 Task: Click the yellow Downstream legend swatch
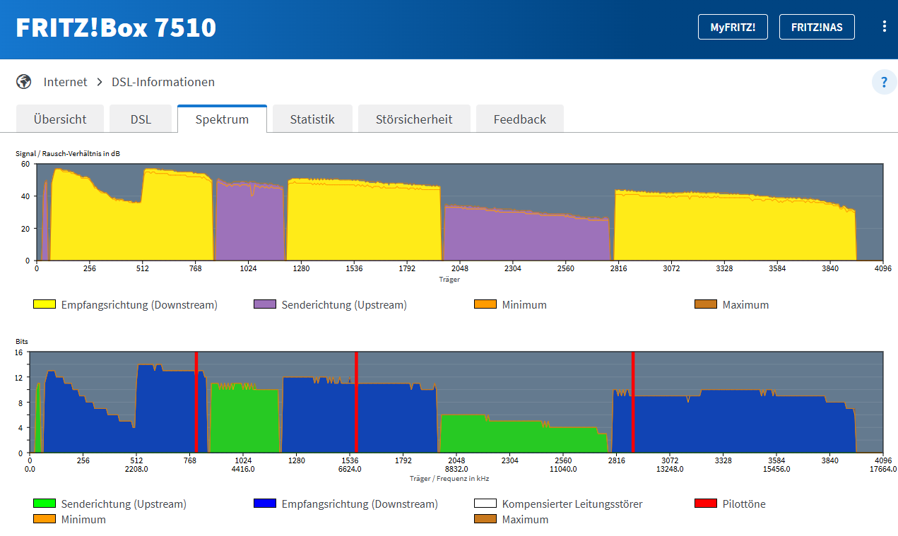(x=44, y=304)
